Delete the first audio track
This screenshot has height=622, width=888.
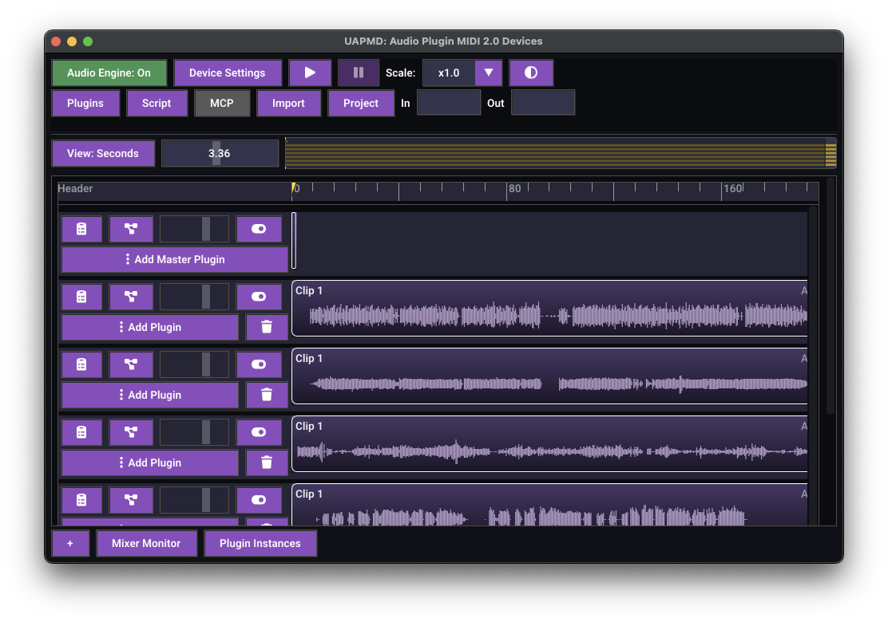pos(267,327)
